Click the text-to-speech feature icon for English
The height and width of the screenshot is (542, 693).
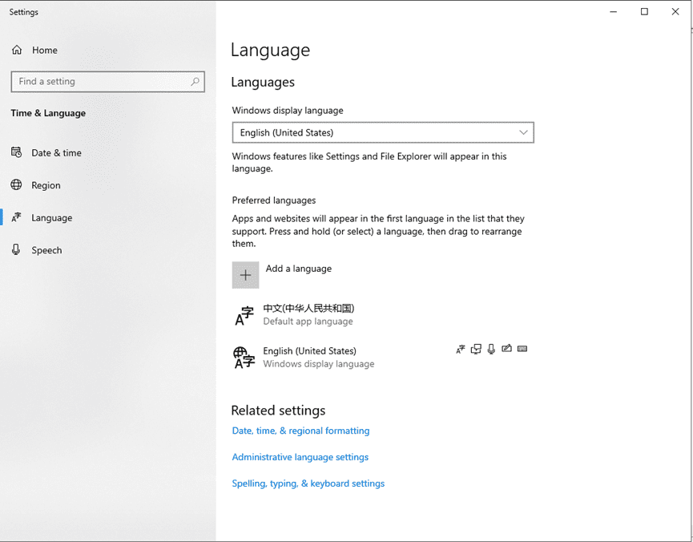(x=476, y=350)
